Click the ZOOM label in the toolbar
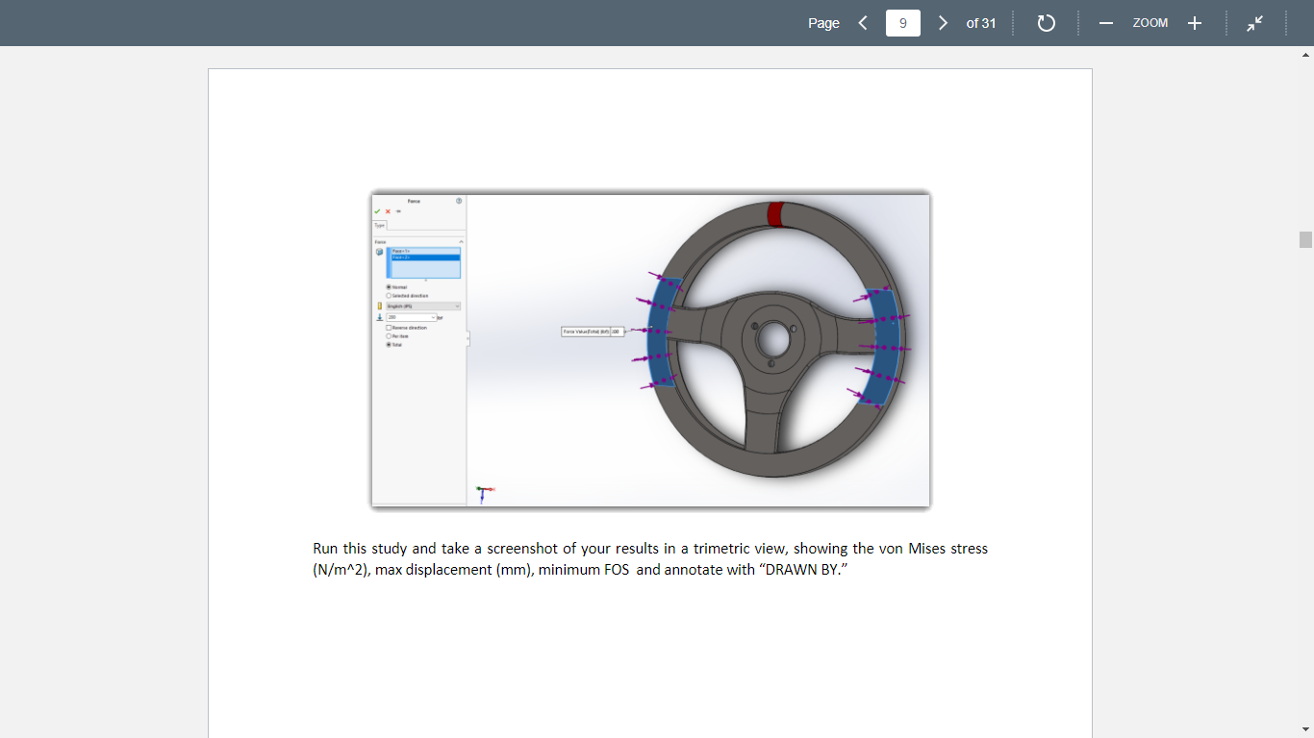This screenshot has width=1314, height=738. coord(1150,23)
